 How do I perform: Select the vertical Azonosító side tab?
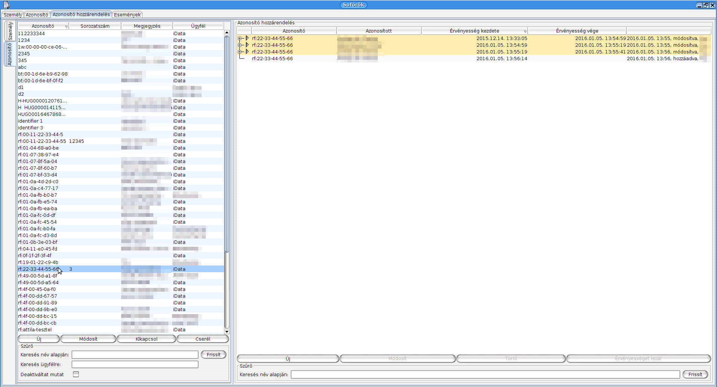[9, 54]
